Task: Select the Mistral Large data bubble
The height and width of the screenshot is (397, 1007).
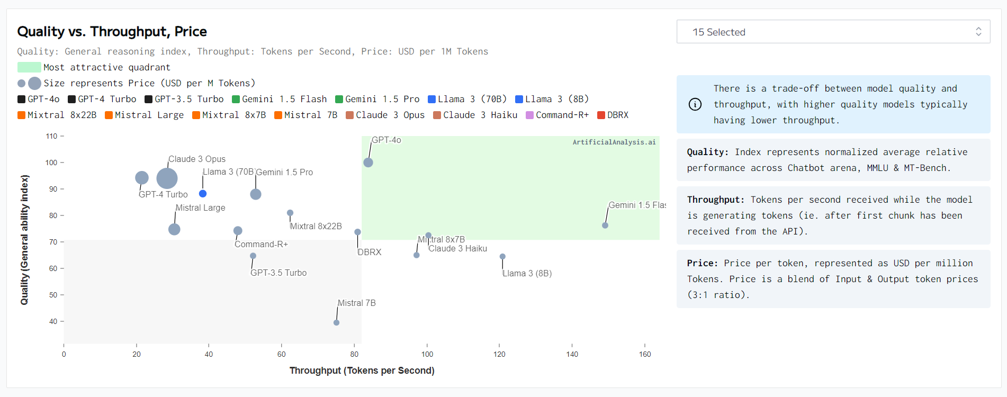Action: tap(174, 229)
